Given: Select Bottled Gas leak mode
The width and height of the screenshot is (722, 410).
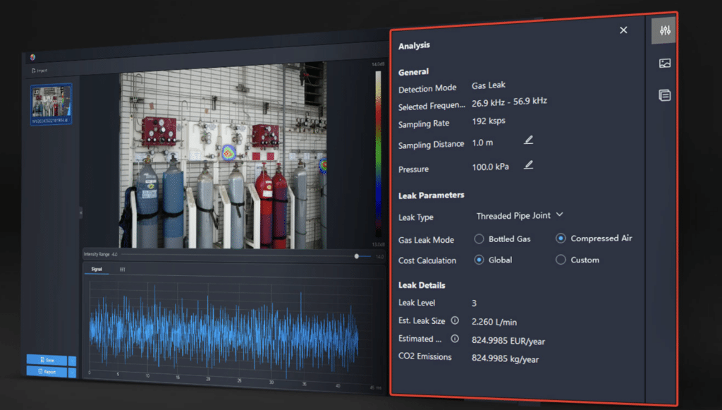Looking at the screenshot, I should click(479, 239).
